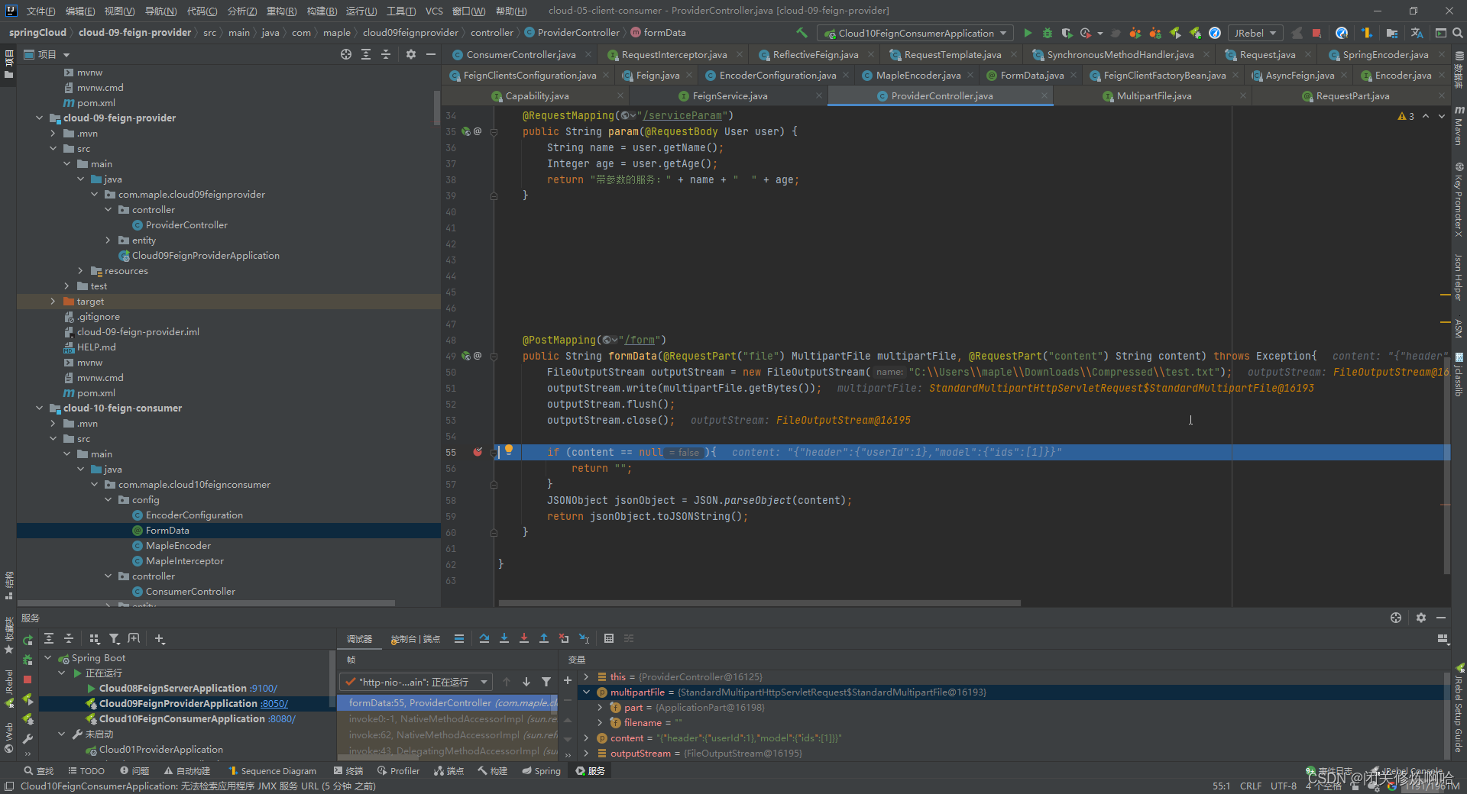
Task: Expand the target folder in project tree
Action: (53, 301)
